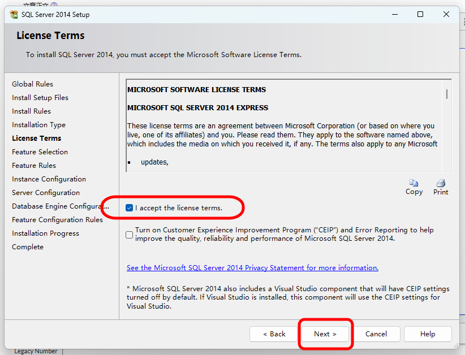Close the SQL Server 2014 Setup window

[446, 14]
